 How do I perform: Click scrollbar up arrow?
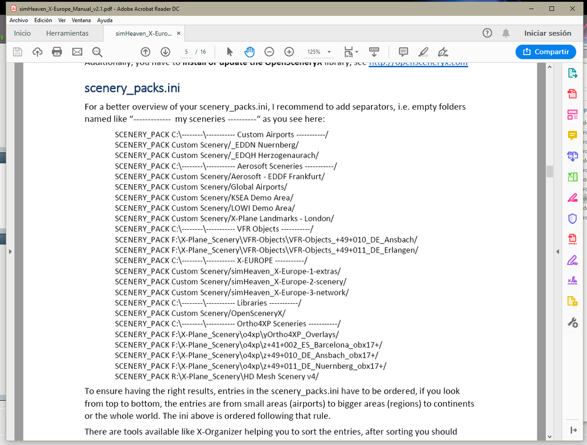[550, 67]
